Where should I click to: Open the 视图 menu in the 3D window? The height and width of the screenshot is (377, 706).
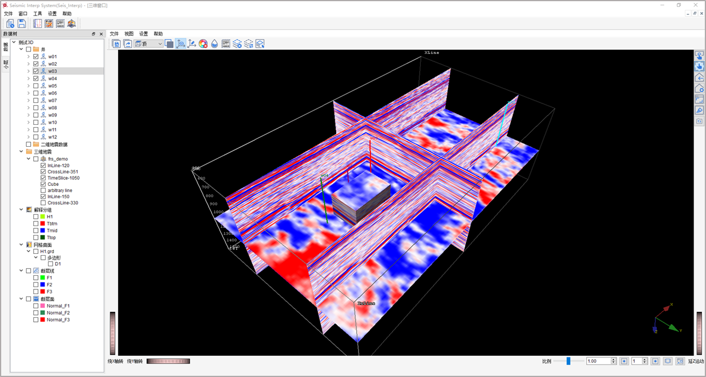click(129, 34)
